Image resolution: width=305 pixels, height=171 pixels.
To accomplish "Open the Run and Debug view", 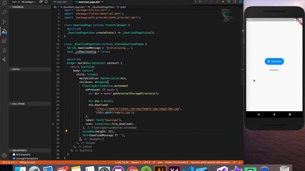I will (4, 31).
